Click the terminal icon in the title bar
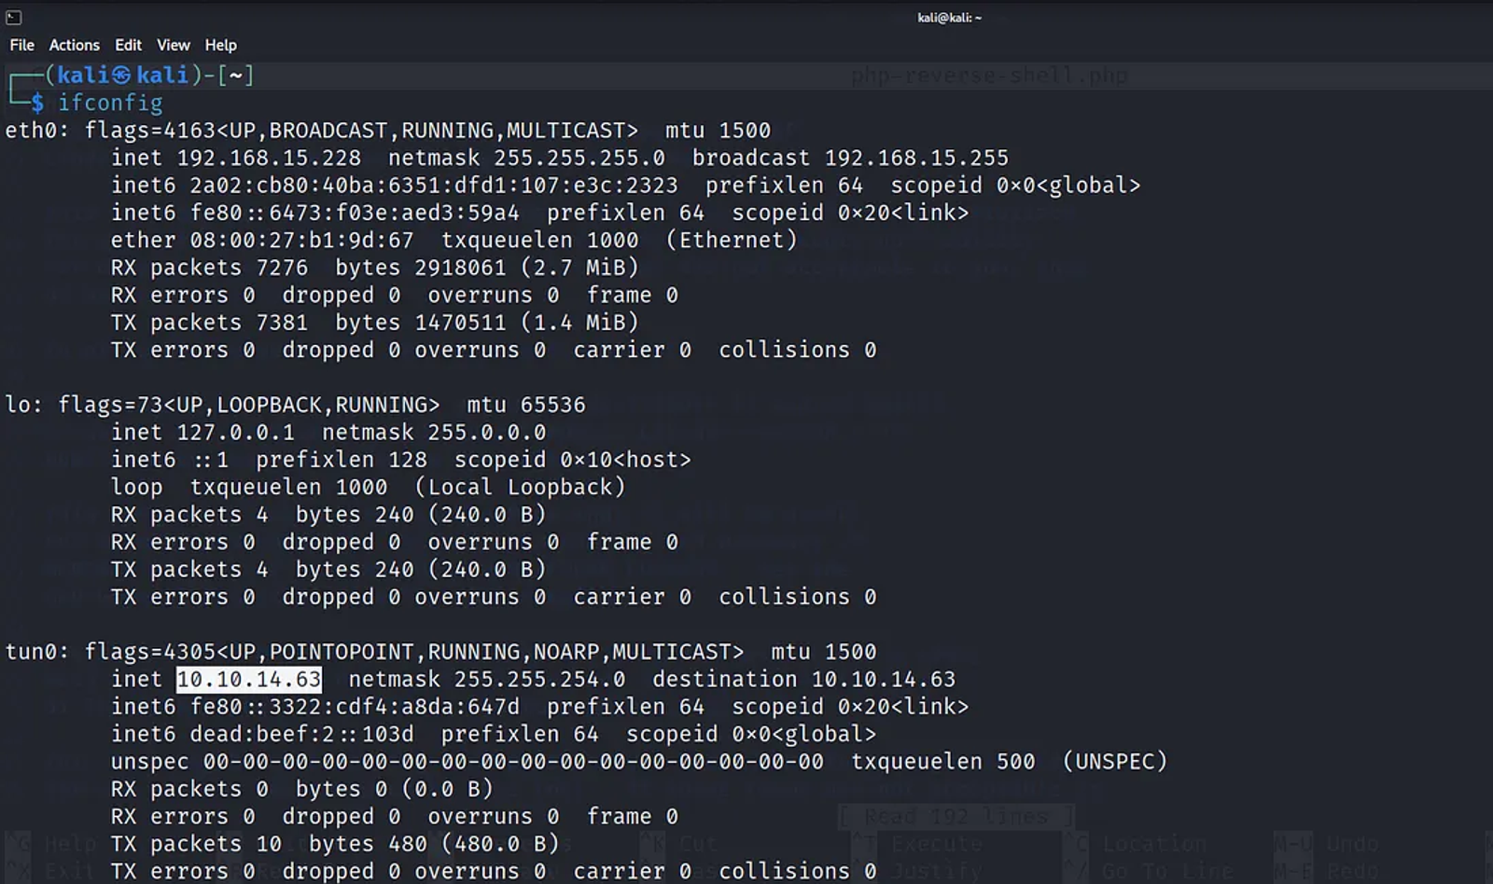This screenshot has height=884, width=1493. [x=13, y=17]
